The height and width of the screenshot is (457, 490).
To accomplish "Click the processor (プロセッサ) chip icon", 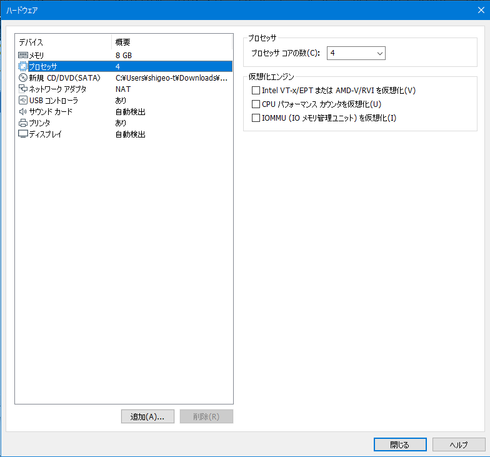I will (22, 66).
